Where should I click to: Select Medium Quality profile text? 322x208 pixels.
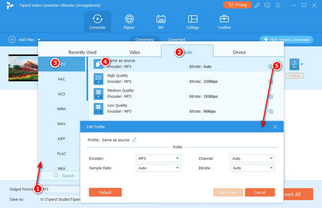(x=121, y=91)
